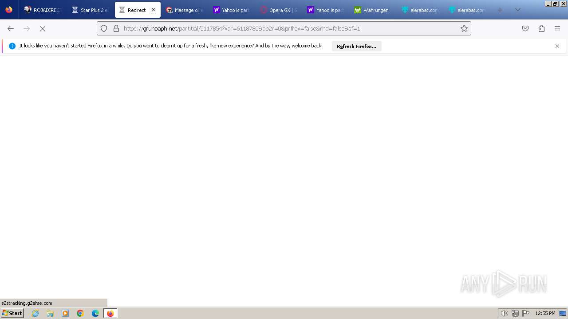Switch to the Opera GX tab
Image resolution: width=568 pixels, height=319 pixels.
279,10
